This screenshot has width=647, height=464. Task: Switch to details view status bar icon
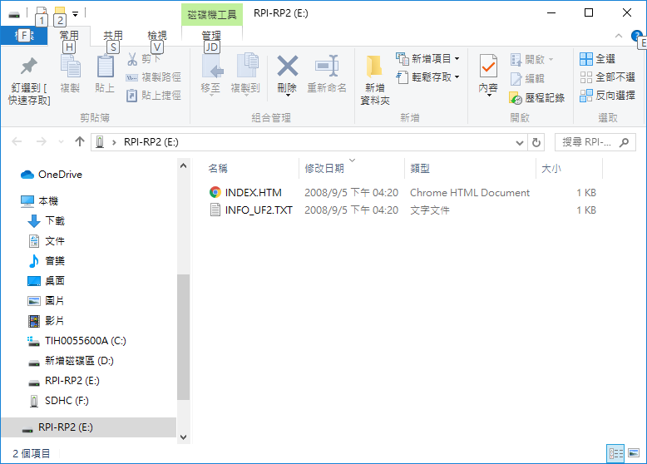(x=615, y=454)
